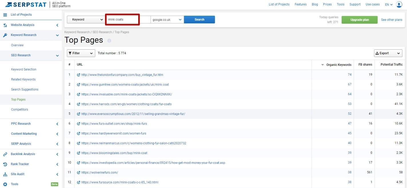Open the user profile avatar icon
Viewport: 407px width, 188px height.
(399, 5)
